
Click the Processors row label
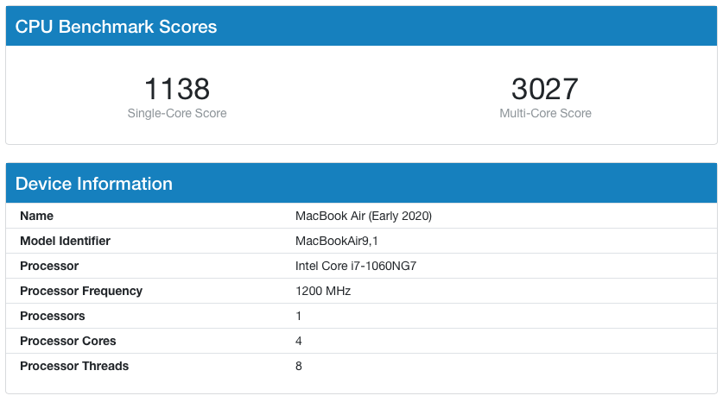53,316
